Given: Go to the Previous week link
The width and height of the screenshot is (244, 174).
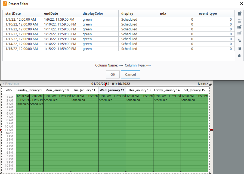Looking at the screenshot, I should 11,84.
